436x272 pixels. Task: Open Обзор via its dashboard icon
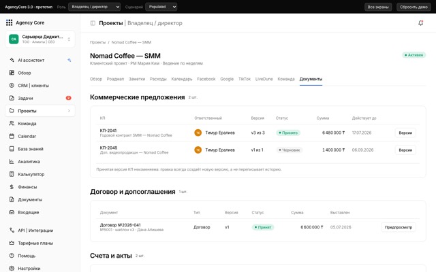click(x=12, y=73)
